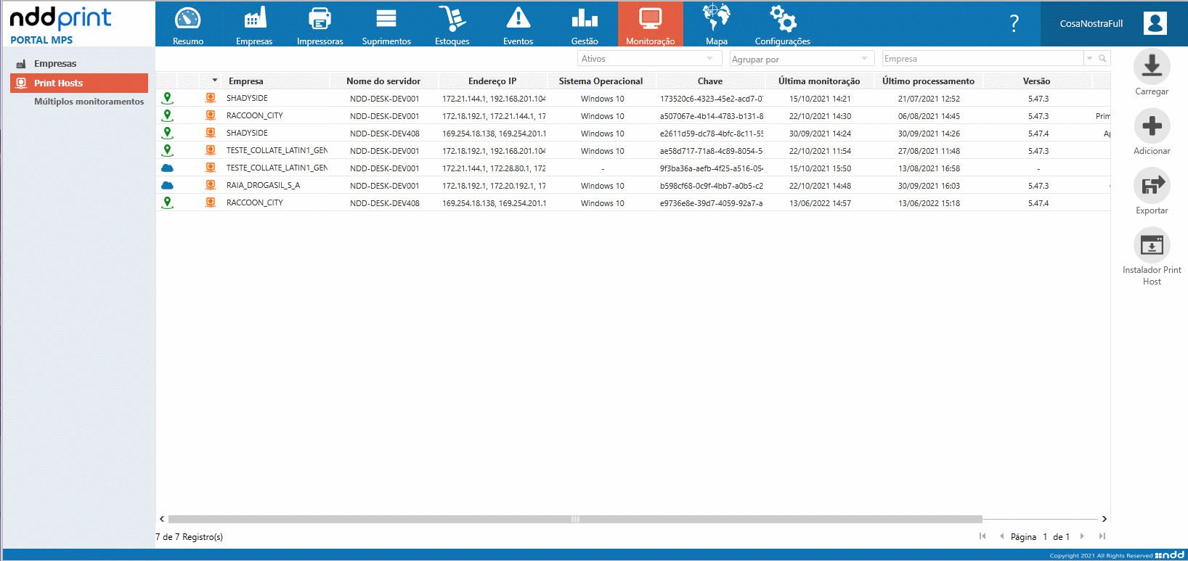Open the Impressoras printer icon
Viewport: 1188px width, 561px height.
(x=320, y=19)
